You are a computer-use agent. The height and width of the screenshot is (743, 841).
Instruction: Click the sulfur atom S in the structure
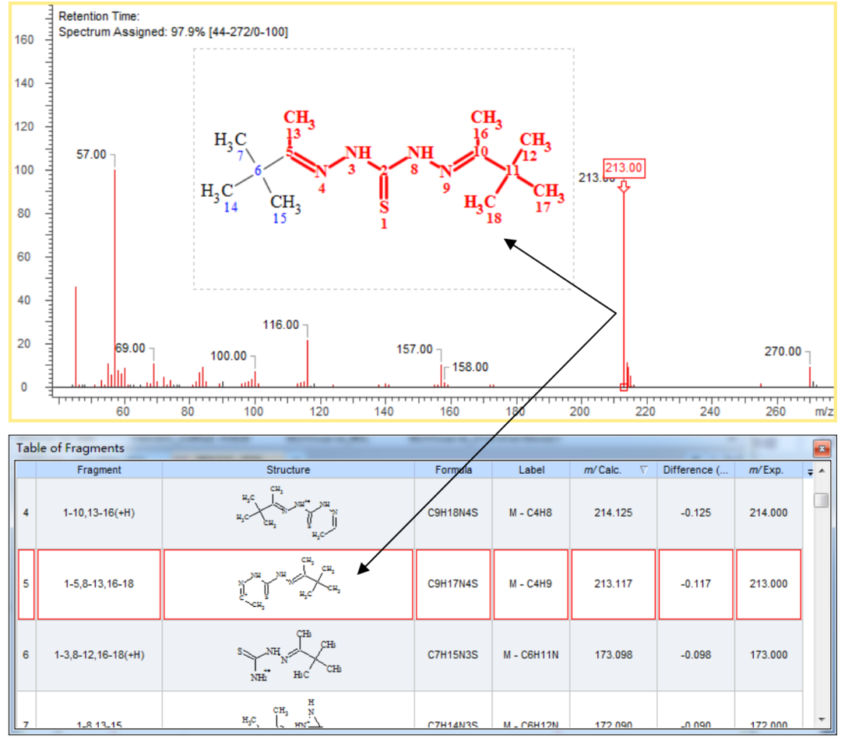tap(384, 209)
